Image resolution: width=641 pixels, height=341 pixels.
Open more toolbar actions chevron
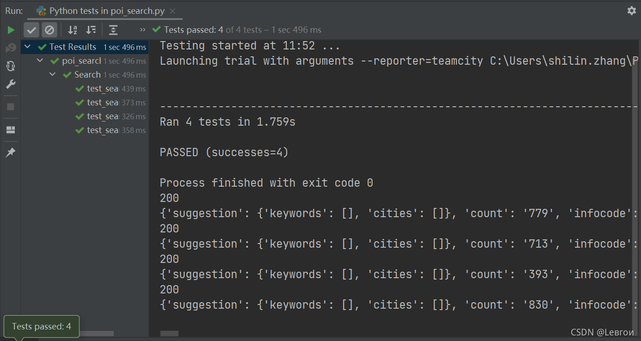pyautogui.click(x=143, y=30)
